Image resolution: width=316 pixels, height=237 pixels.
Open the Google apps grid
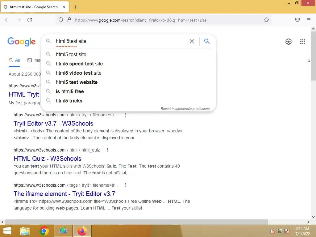[x=303, y=42]
